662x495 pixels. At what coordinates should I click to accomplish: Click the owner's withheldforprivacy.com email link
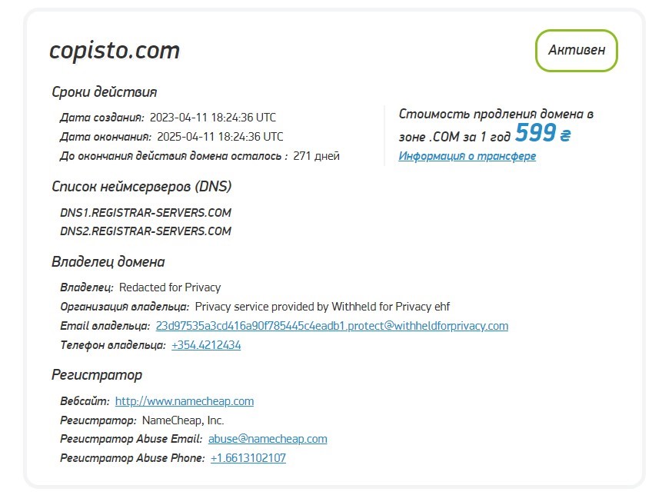[331, 326]
